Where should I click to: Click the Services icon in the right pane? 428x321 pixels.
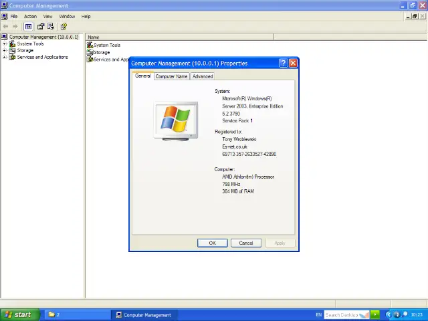[90, 60]
